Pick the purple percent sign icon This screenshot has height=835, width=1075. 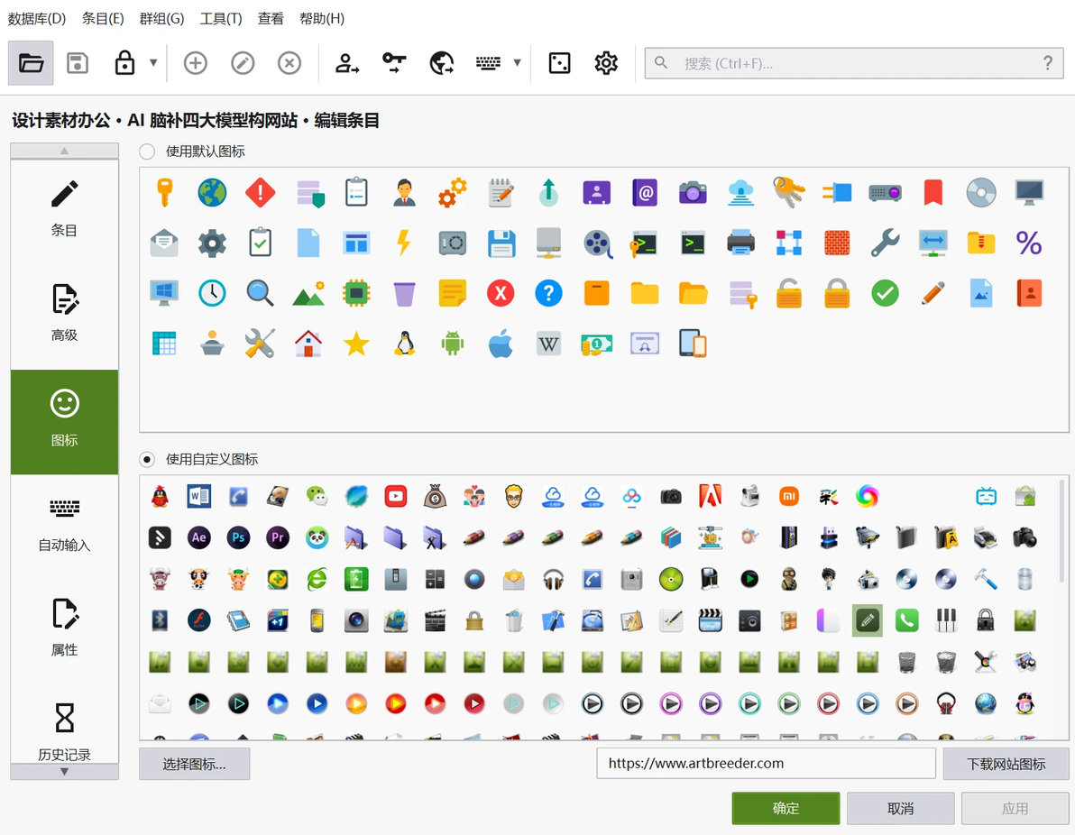click(1029, 243)
